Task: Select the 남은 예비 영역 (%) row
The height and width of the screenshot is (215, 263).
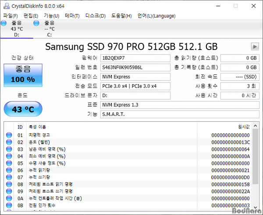Action: 128,149
